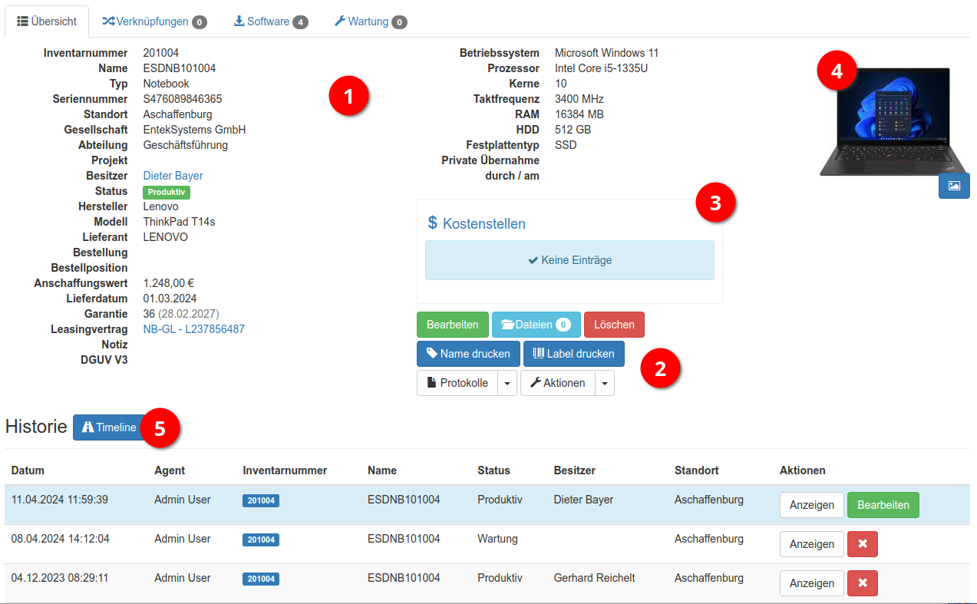977x604 pixels.
Task: Open the image viewer icon beside laptop photo
Action: [x=954, y=186]
